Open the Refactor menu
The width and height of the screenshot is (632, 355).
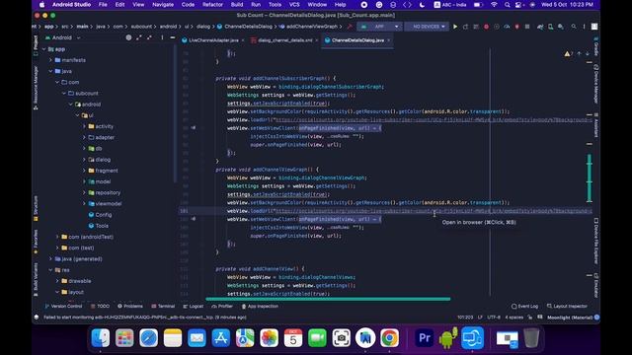tap(212, 5)
